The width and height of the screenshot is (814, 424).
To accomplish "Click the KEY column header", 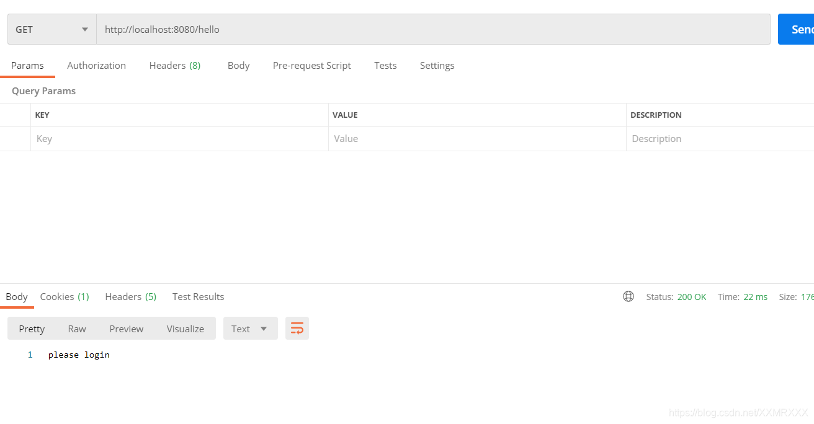I will click(42, 115).
